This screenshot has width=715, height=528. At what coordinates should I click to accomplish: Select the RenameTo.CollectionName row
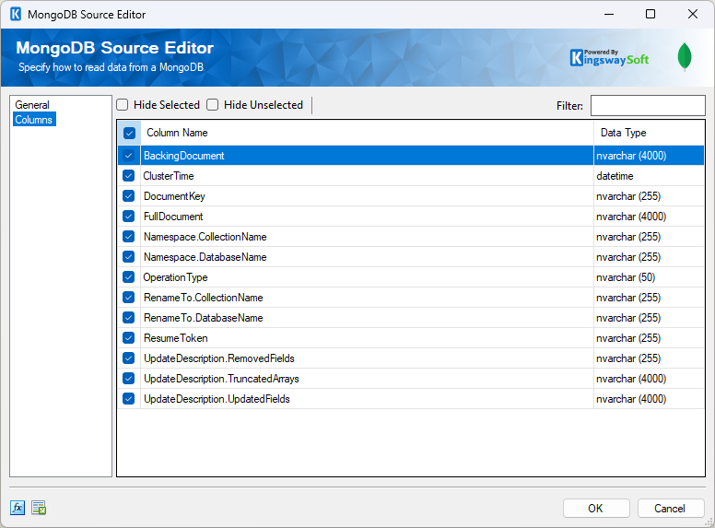[x=410, y=298]
